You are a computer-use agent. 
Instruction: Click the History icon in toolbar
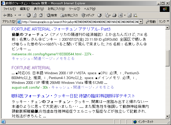coord(99,15)
